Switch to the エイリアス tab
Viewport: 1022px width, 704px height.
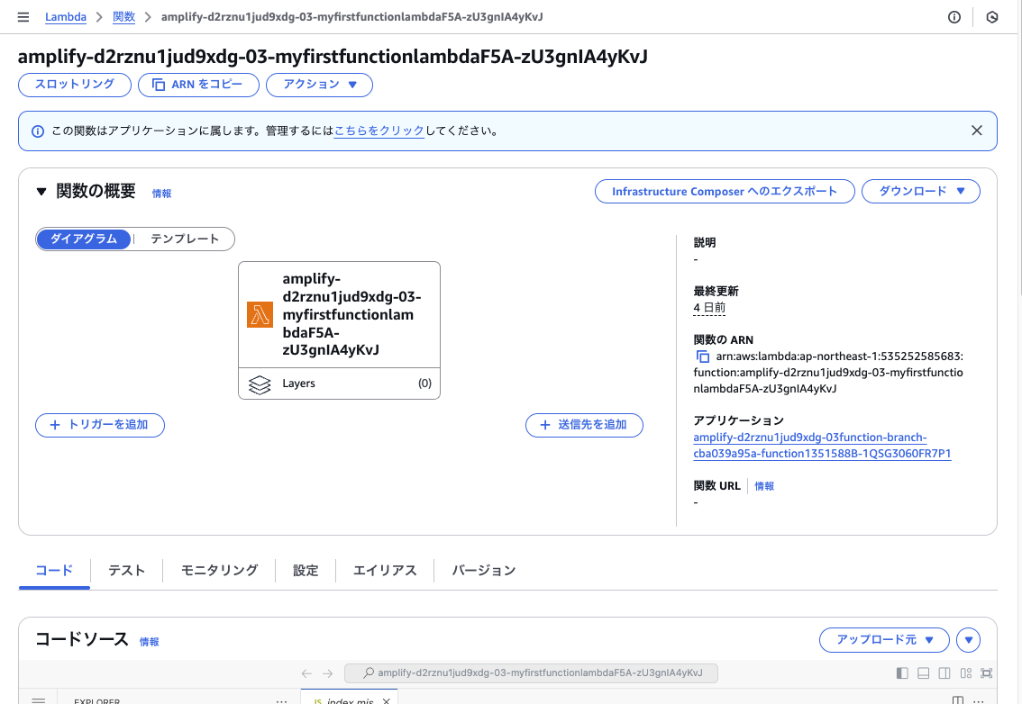(x=385, y=571)
